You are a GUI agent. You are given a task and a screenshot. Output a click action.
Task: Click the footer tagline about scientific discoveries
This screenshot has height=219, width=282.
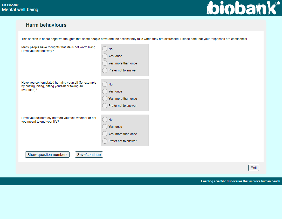tap(240, 181)
